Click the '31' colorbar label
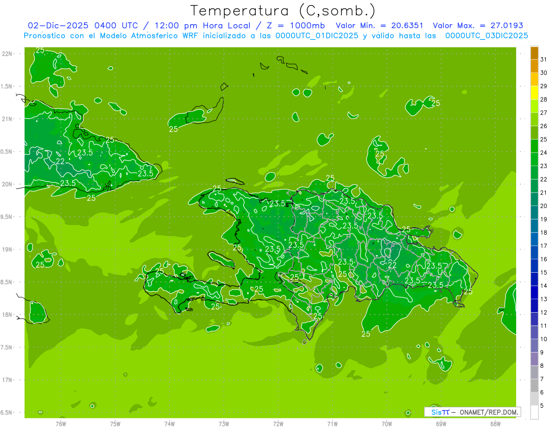This screenshot has width=556, height=430. coord(544,59)
